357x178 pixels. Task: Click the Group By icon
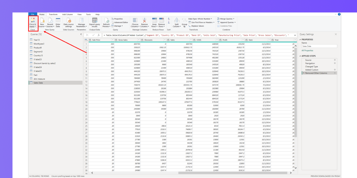pyautogui.click(x=185, y=20)
